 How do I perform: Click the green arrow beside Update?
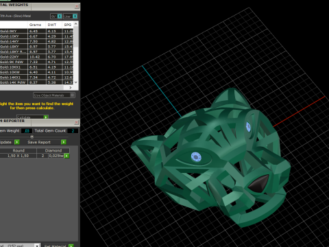click(x=17, y=142)
